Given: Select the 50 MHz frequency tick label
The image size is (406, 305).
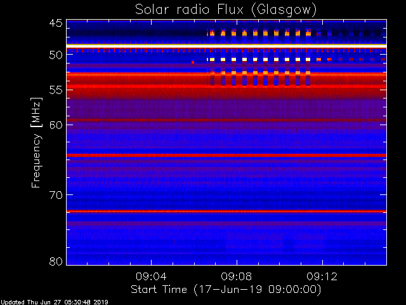Looking at the screenshot, I should (x=55, y=55).
